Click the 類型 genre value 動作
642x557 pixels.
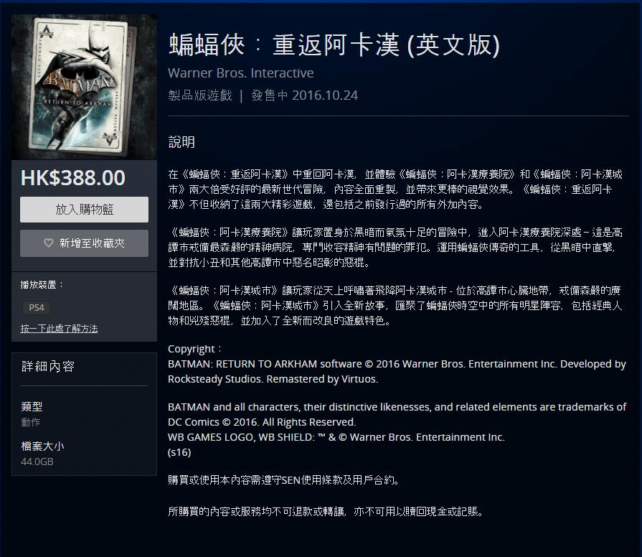click(x=31, y=422)
